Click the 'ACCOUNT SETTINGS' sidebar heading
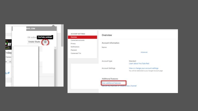 (x=78, y=34)
